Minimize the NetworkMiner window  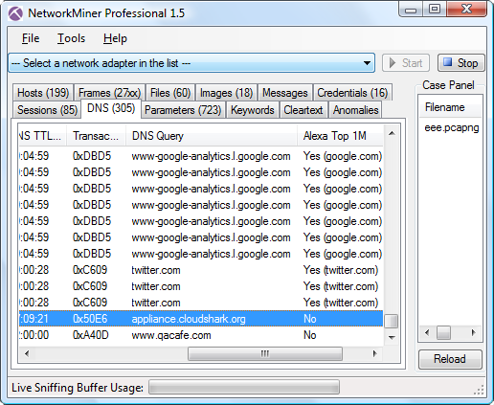pos(411,10)
